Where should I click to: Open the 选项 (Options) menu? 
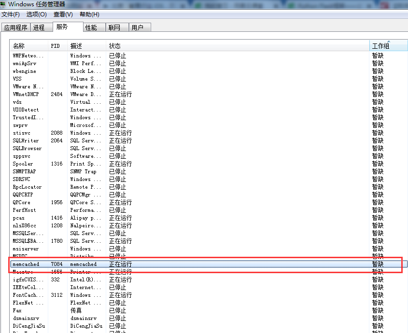point(36,14)
